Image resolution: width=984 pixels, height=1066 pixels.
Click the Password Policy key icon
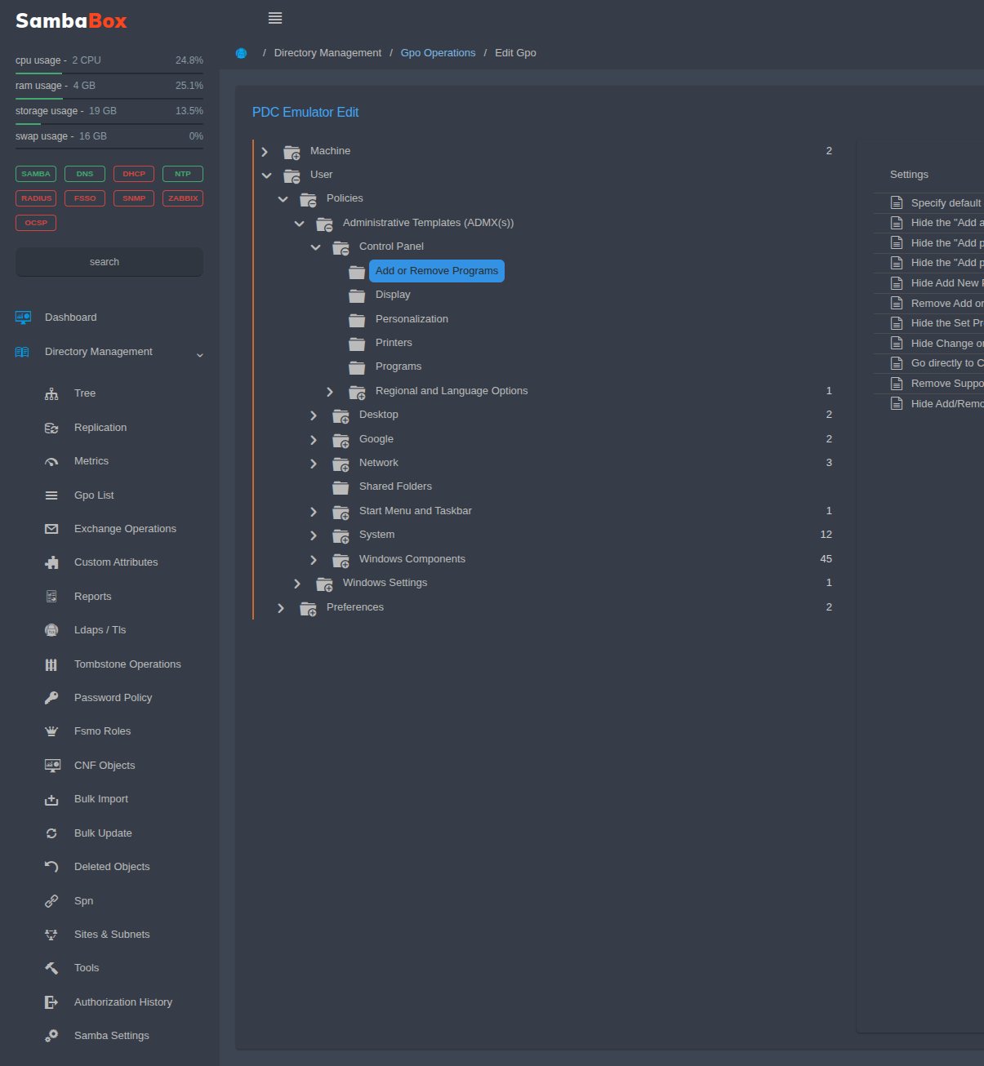[51, 698]
